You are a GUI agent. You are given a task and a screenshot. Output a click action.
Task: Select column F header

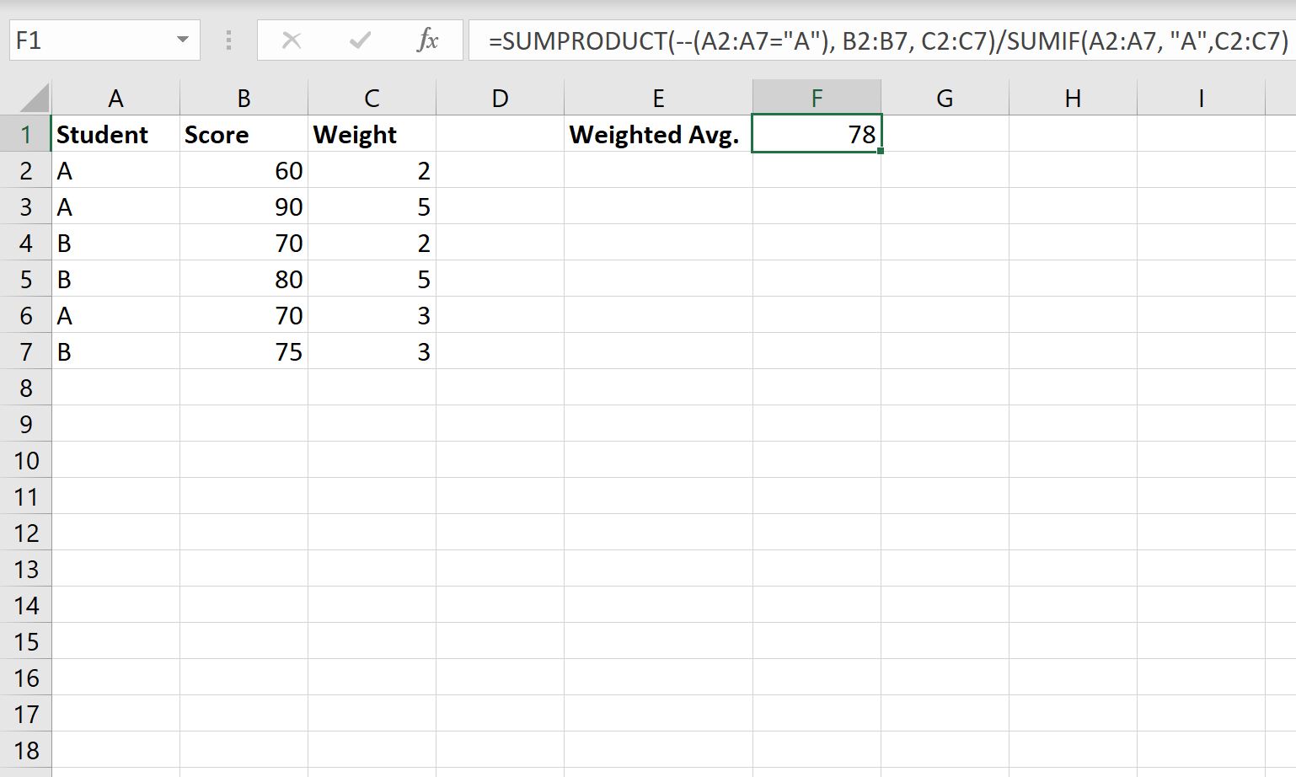coord(816,97)
